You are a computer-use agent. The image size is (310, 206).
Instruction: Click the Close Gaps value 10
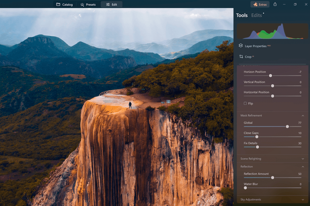[x=300, y=133]
